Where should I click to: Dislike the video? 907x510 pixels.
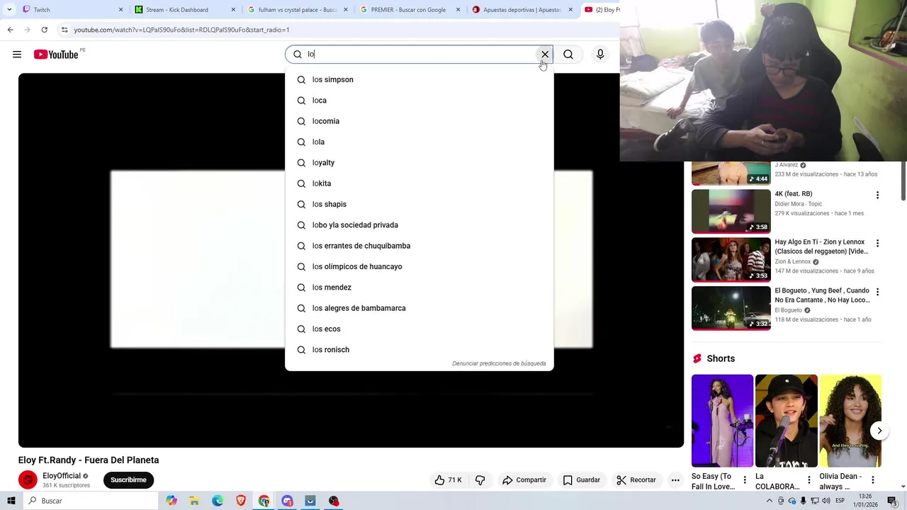[x=480, y=480]
